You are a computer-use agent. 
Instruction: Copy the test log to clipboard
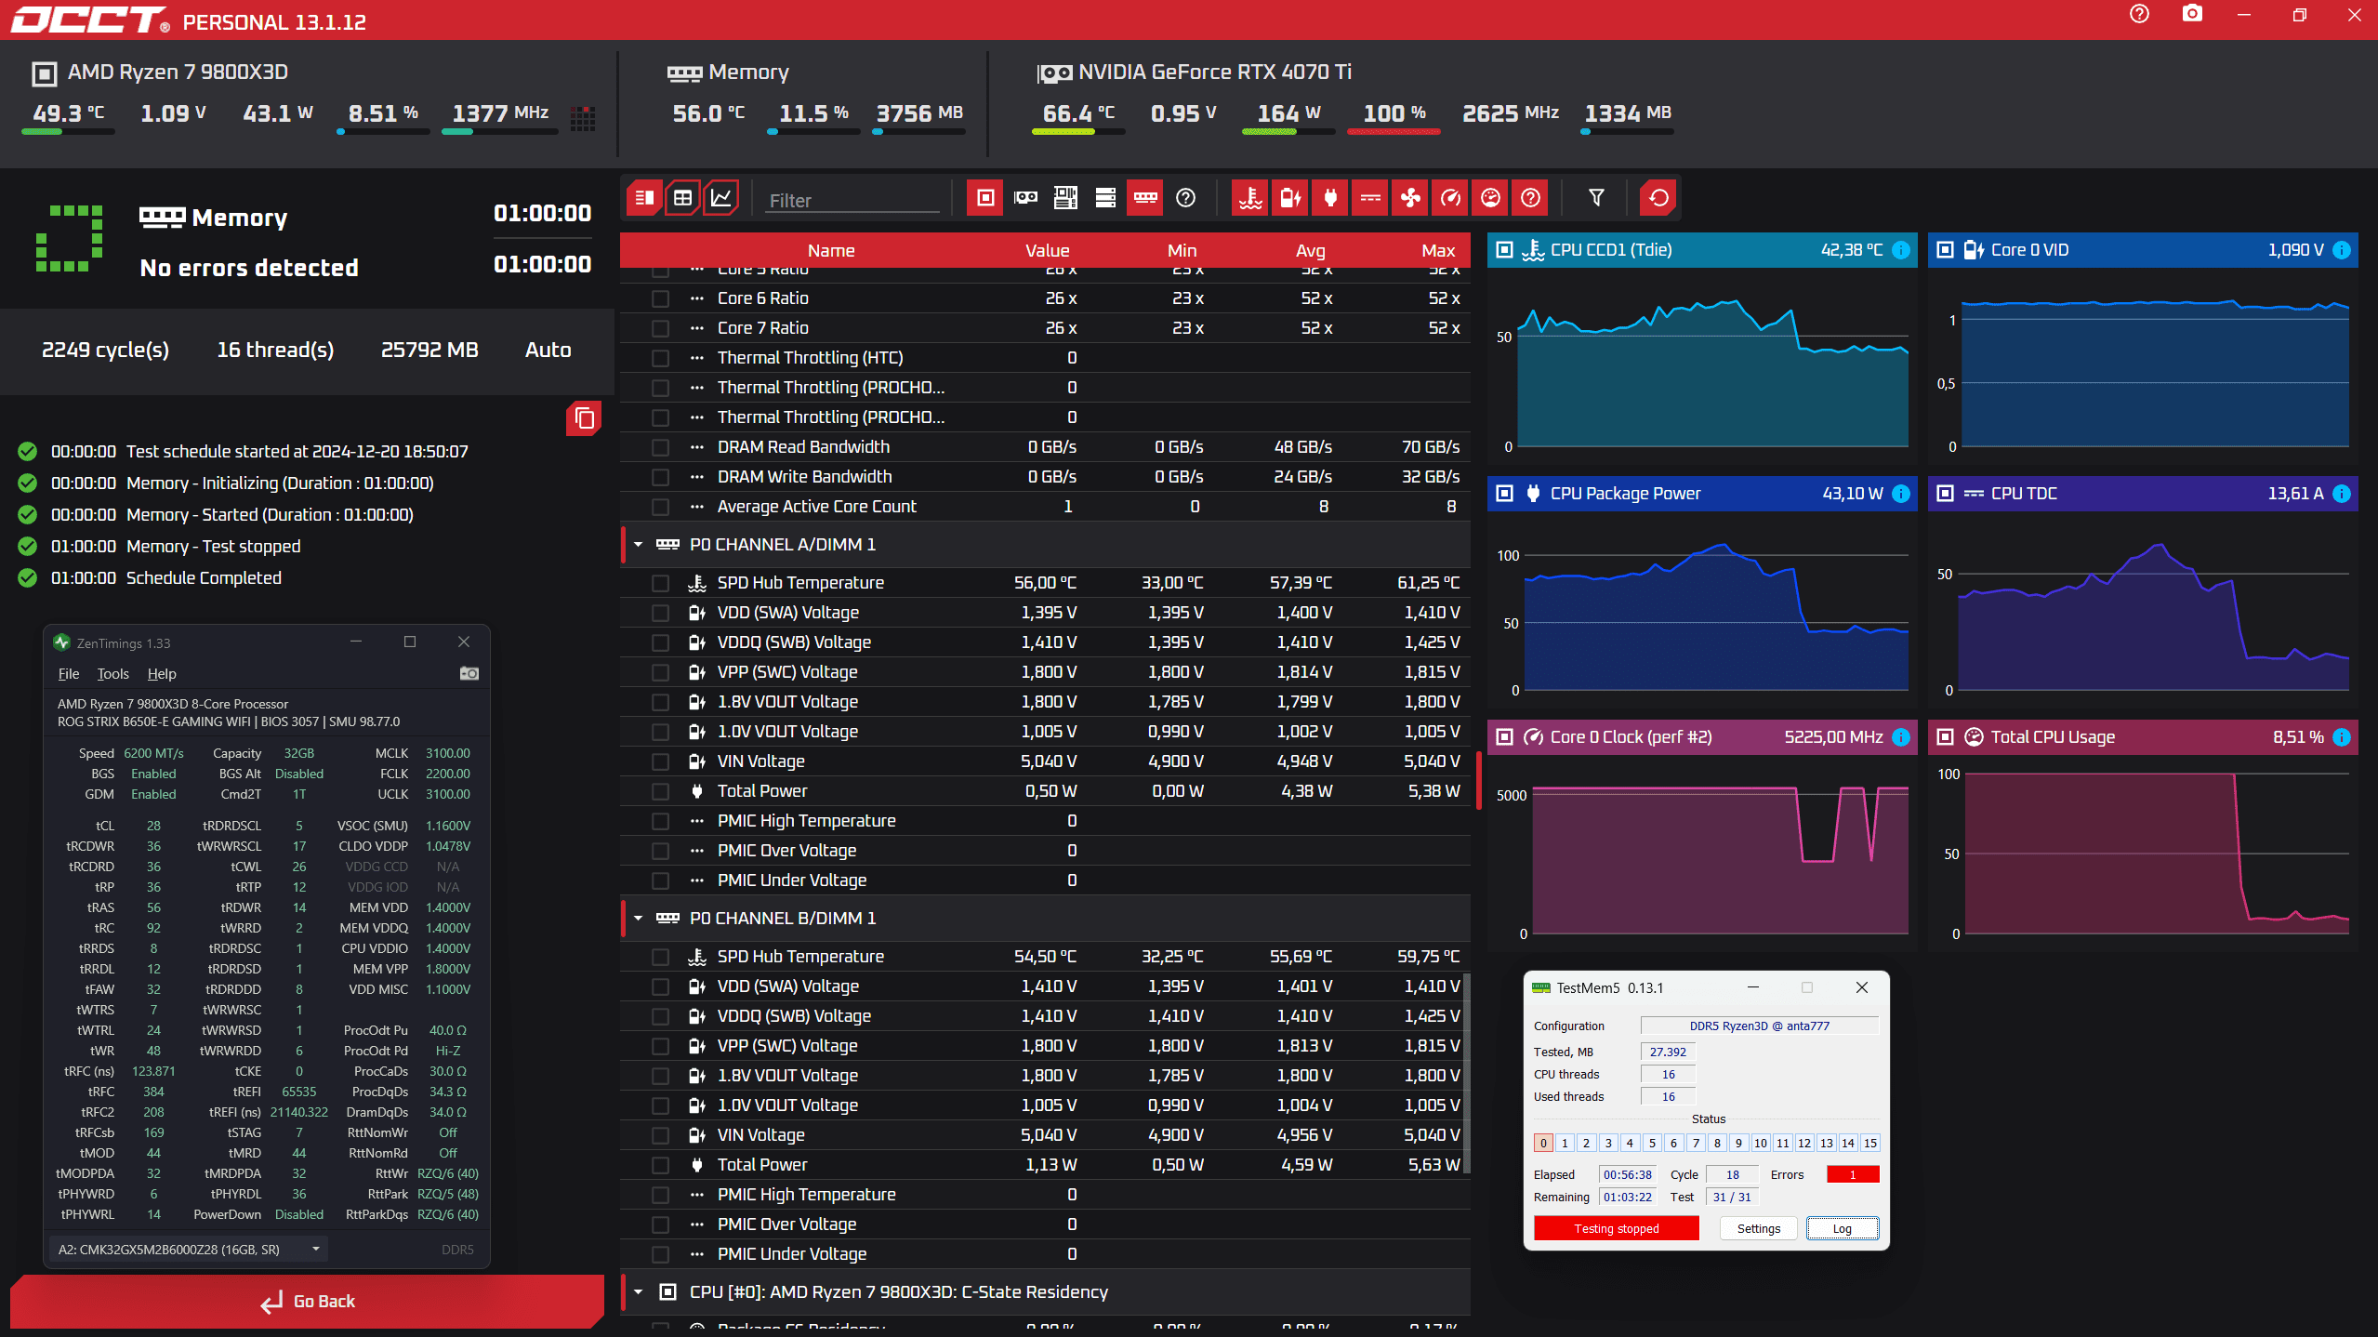584,418
